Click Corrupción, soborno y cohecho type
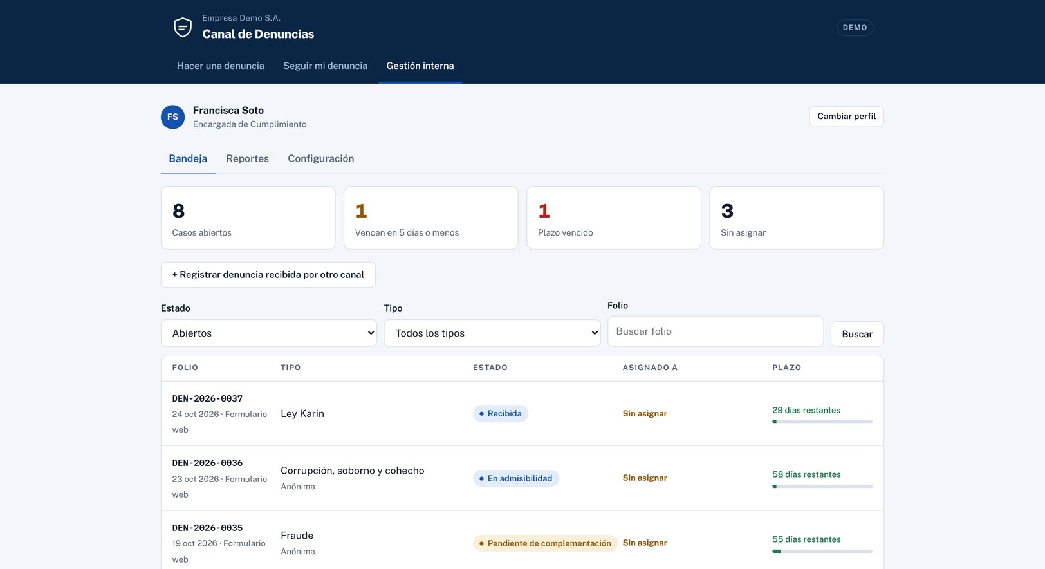1045x569 pixels. tap(353, 471)
